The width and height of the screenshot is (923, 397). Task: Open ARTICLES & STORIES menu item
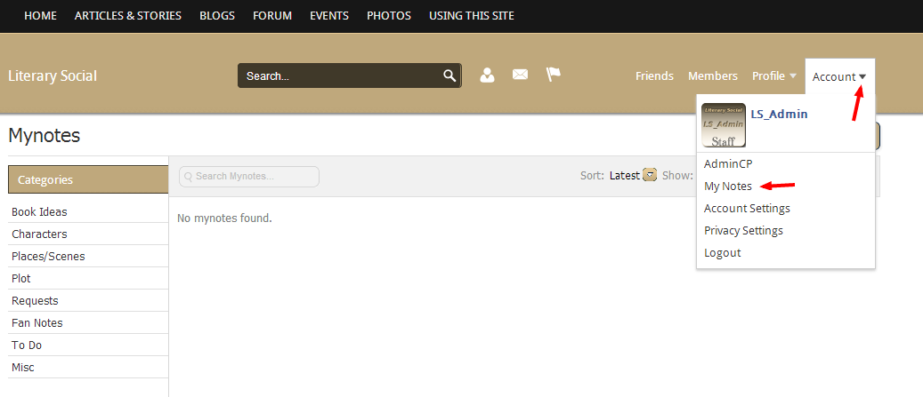pyautogui.click(x=128, y=16)
